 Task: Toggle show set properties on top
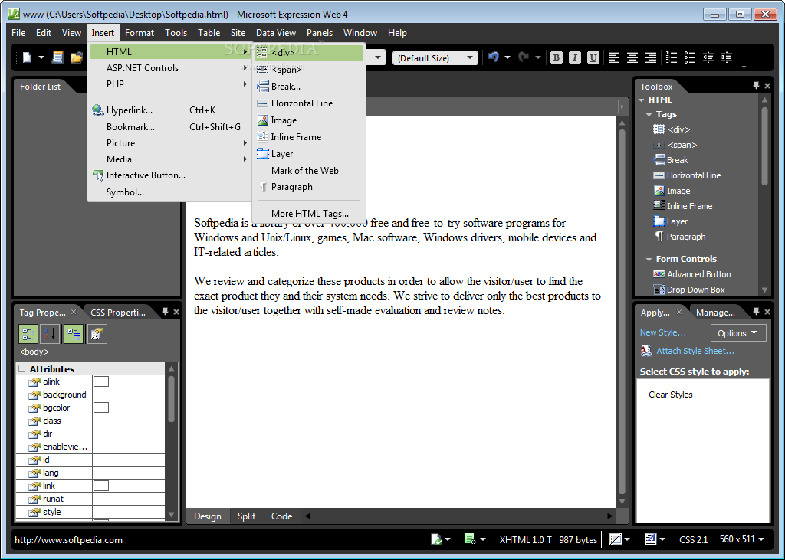click(74, 334)
